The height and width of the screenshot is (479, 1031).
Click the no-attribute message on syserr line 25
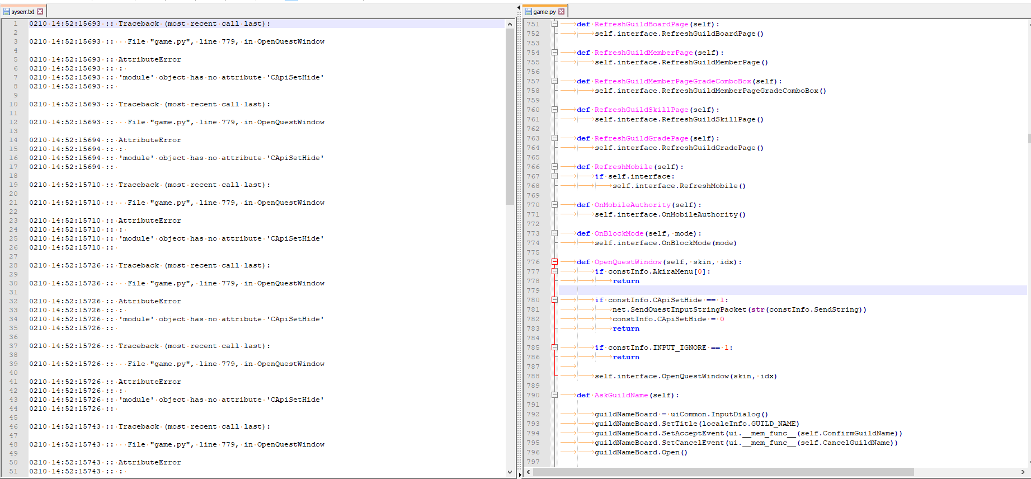click(x=222, y=238)
